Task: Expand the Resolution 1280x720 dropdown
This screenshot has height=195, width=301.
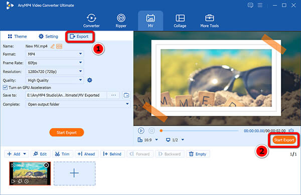Action: point(55,72)
